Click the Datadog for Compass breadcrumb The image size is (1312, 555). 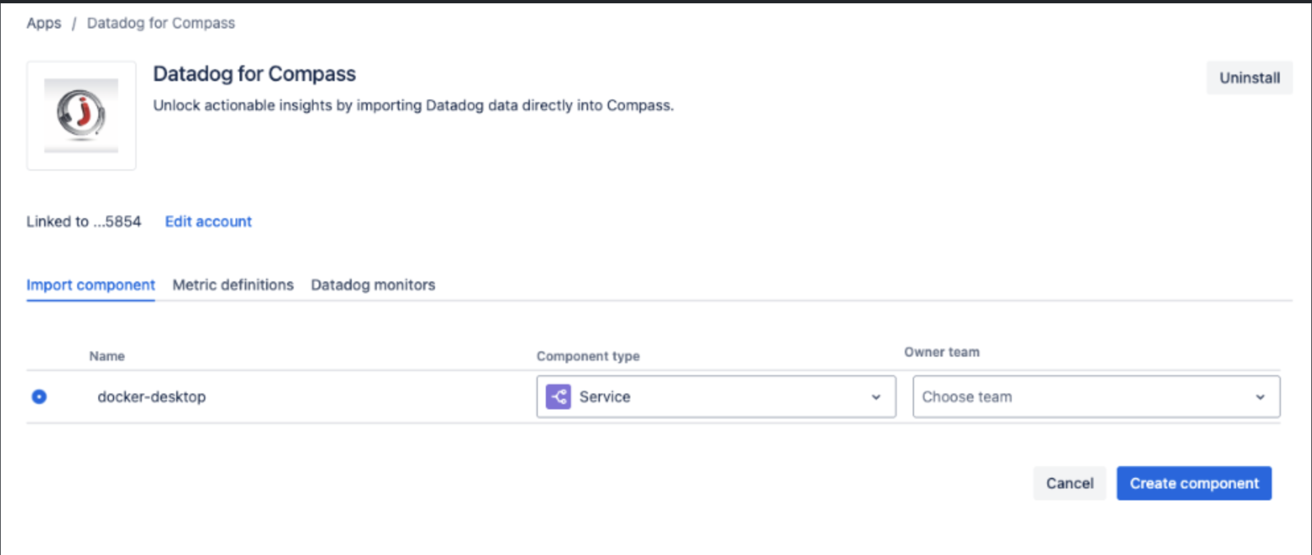tap(161, 23)
